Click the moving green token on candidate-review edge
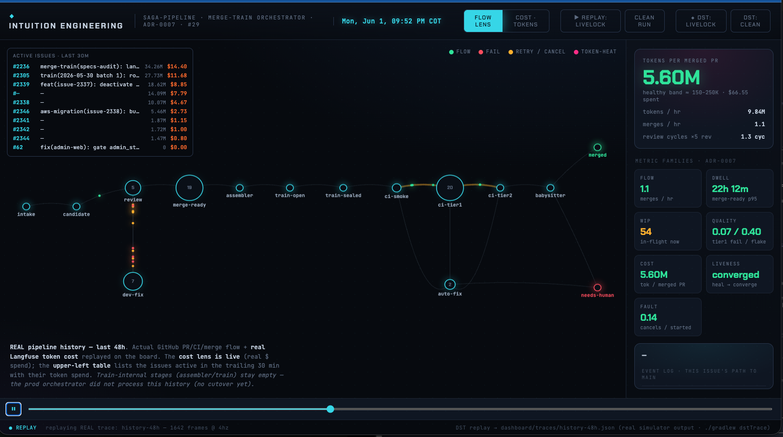Image resolution: width=783 pixels, height=437 pixels. coord(99,196)
